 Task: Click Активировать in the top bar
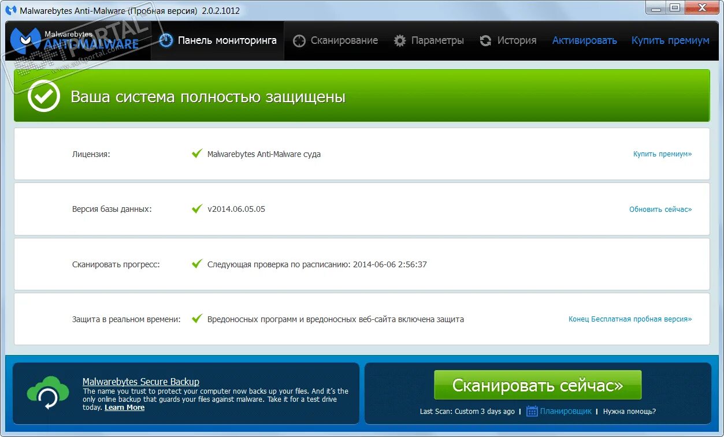pos(584,40)
